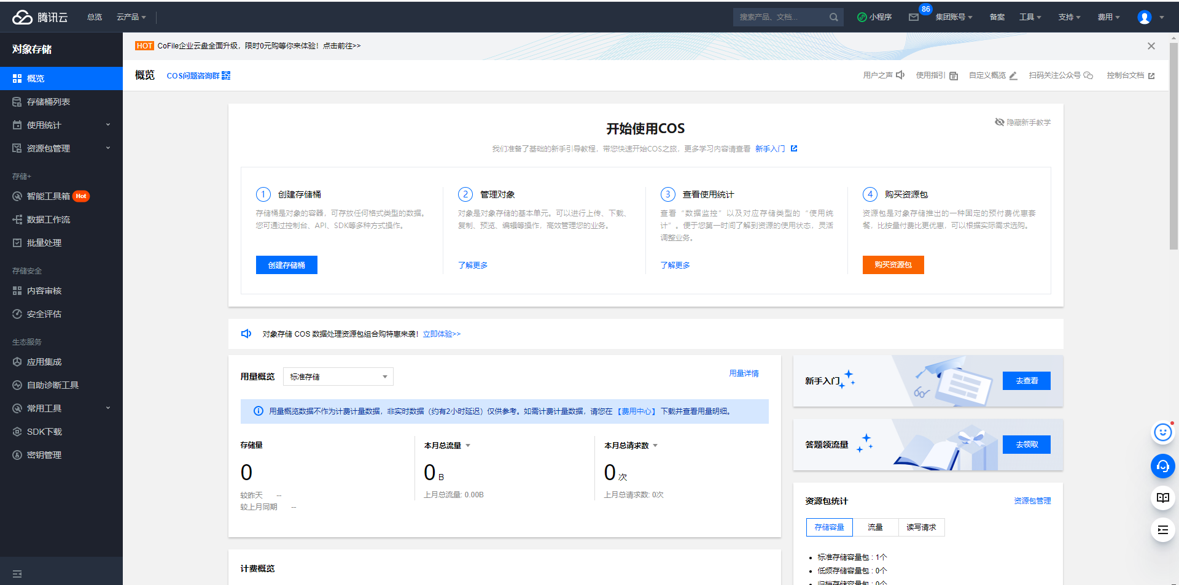Open the 本月总流量 dropdown arrow
The height and width of the screenshot is (585, 1179).
pos(468,445)
